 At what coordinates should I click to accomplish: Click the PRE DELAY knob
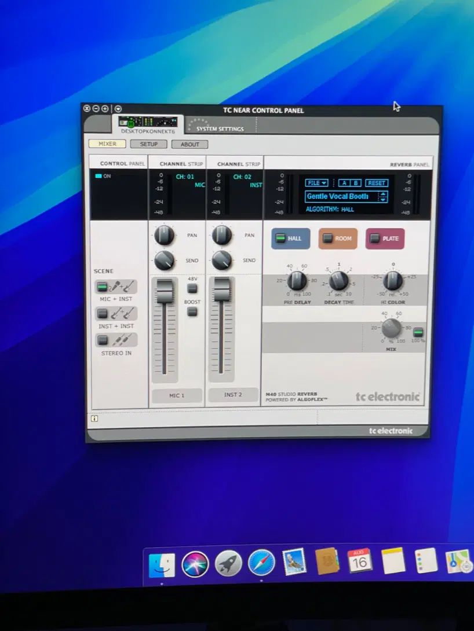pyautogui.click(x=297, y=281)
